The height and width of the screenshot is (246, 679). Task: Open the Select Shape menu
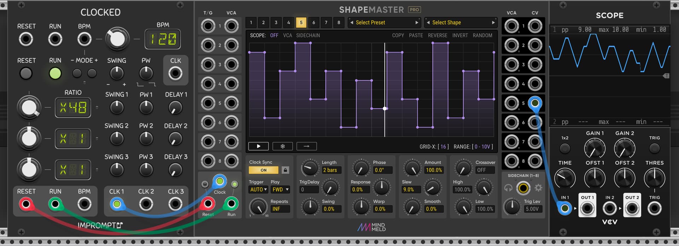461,23
